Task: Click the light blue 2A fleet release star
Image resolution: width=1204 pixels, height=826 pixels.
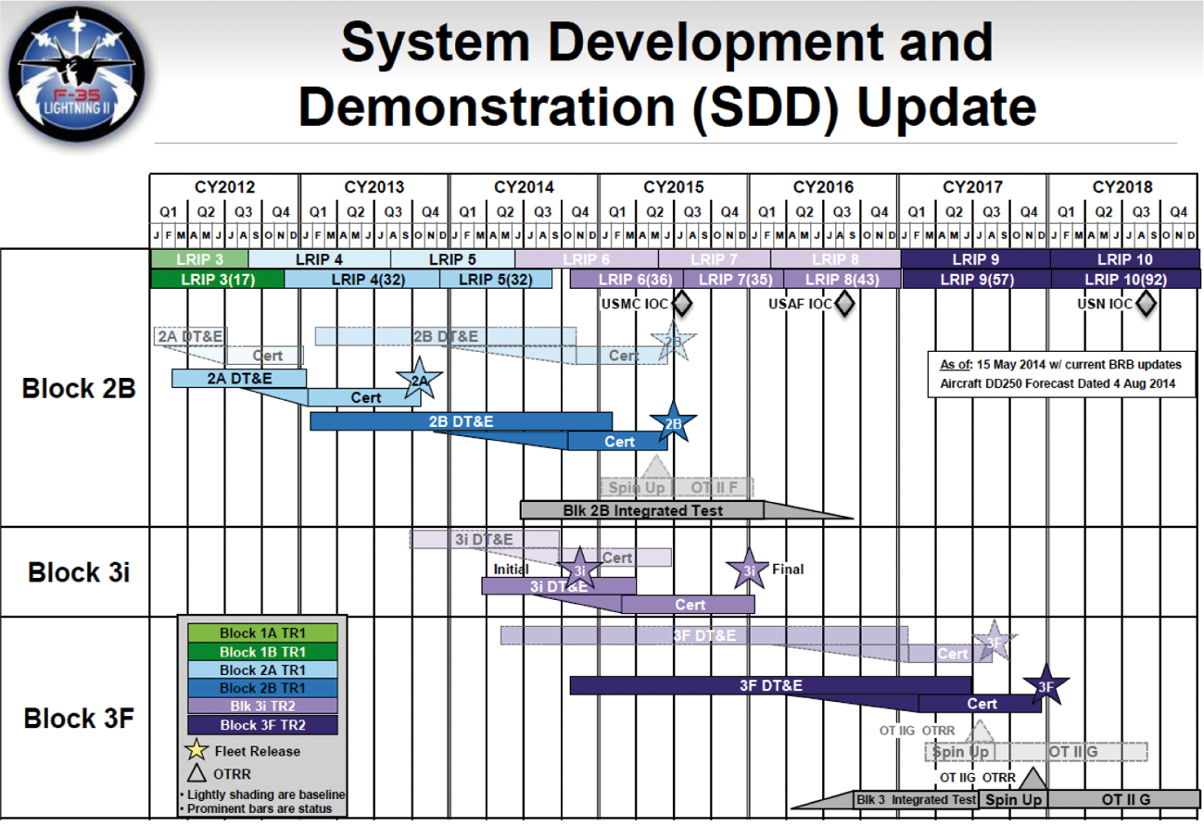Action: [420, 379]
